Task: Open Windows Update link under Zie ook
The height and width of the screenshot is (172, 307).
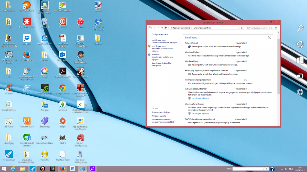Action: [159, 116]
